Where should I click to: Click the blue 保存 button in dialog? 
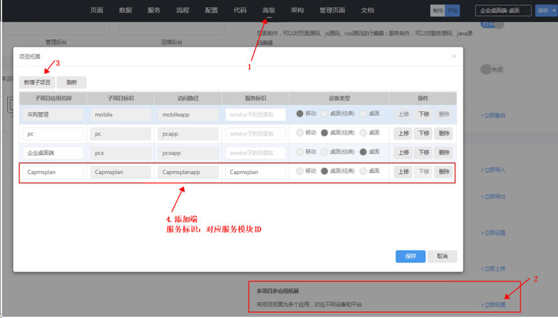pos(411,256)
